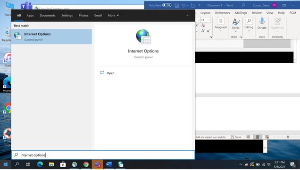Screen dimensions: 300x170
Task: Open the References ribbon tab
Action: [222, 13]
